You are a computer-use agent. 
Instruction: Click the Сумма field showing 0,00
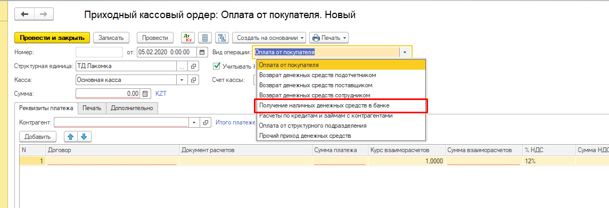108,94
